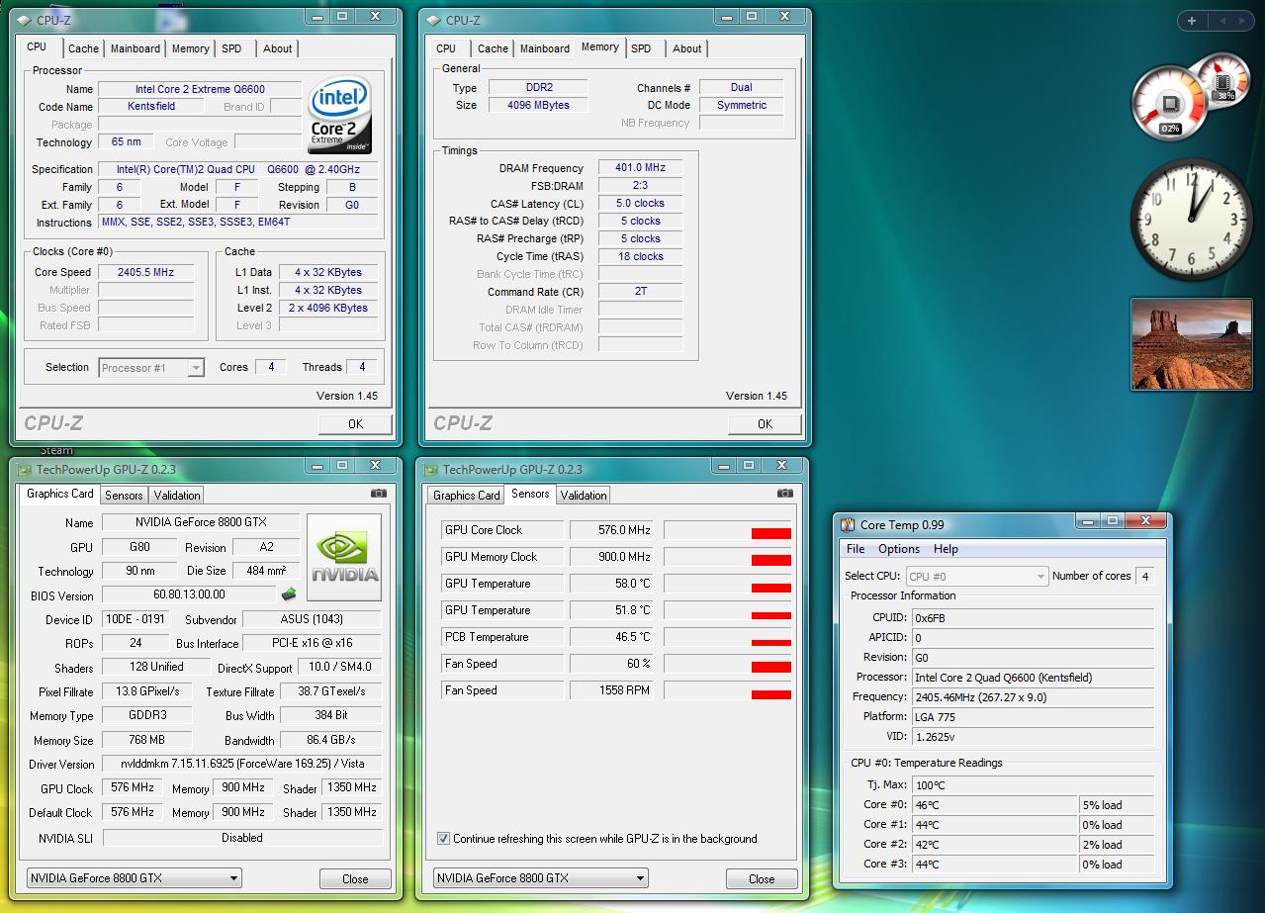Click the sidebar next gadgets page arrow
This screenshot has height=913, width=1265.
(1242, 21)
